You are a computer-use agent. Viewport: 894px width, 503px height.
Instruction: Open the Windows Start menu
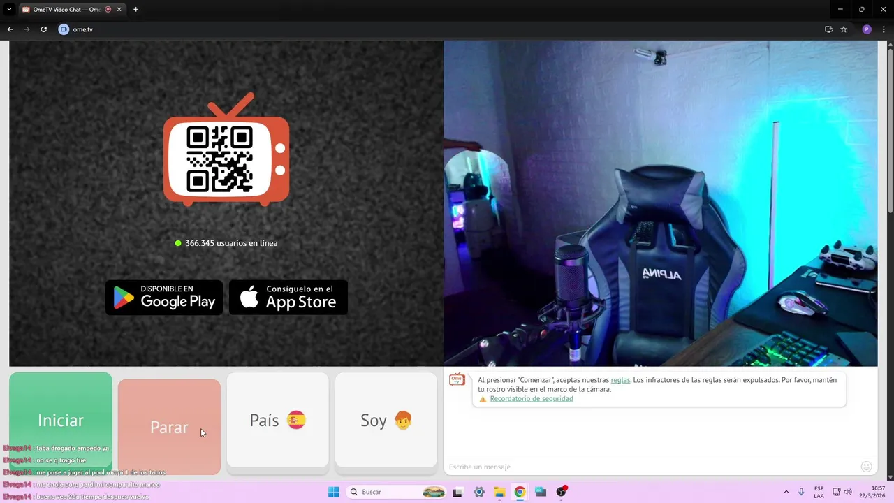pos(334,492)
